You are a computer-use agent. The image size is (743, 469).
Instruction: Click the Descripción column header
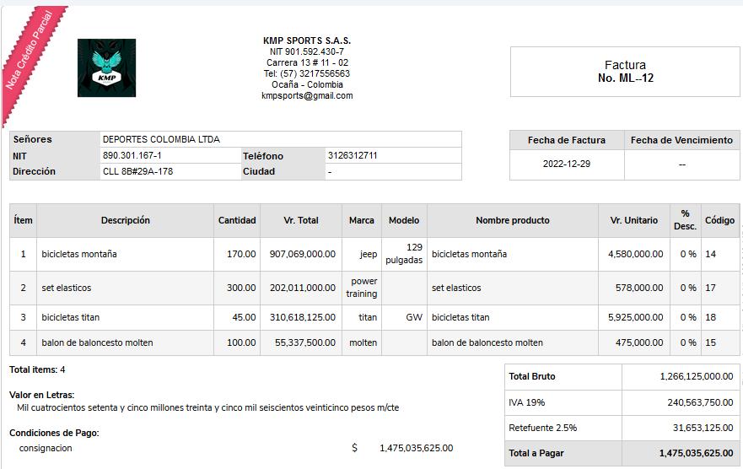point(125,220)
